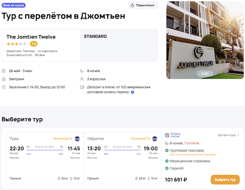Click the clock icon beside Заселение

[x=4, y=87]
